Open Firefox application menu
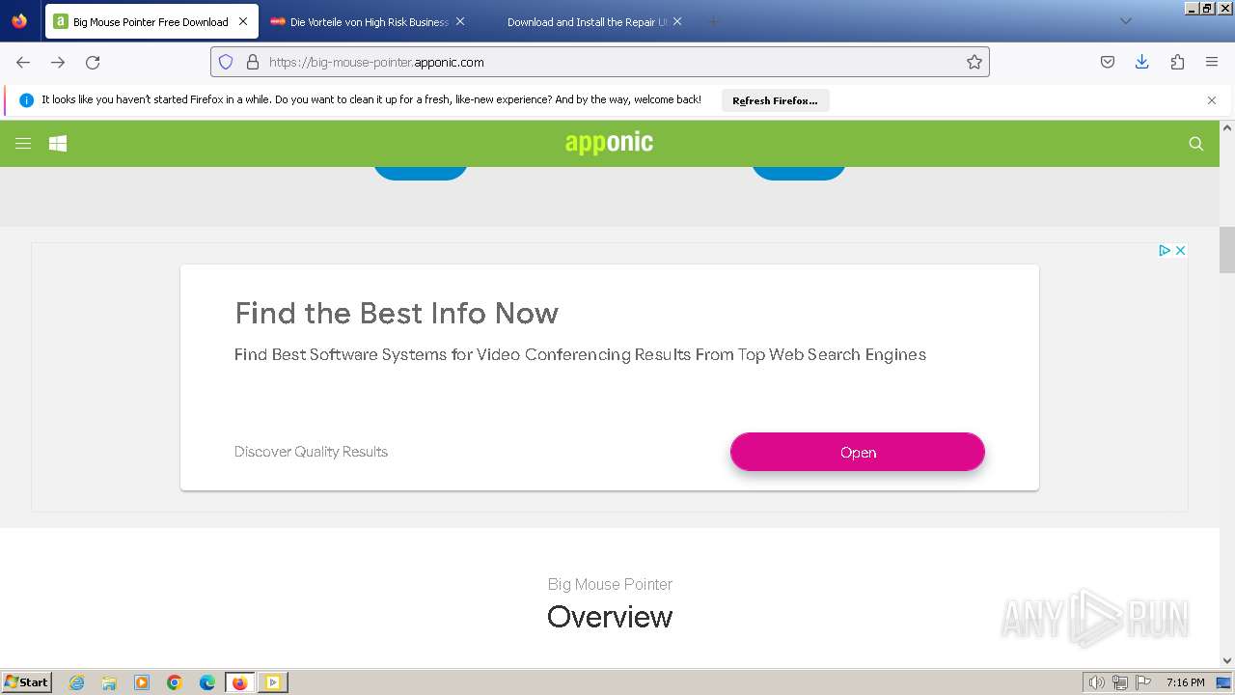1235x695 pixels. [x=1212, y=62]
